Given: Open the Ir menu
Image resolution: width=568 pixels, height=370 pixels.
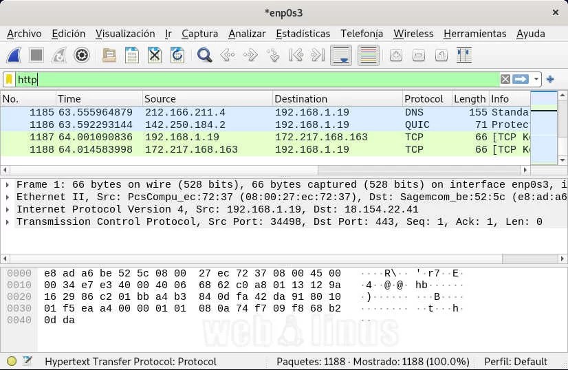Looking at the screenshot, I should 168,34.
